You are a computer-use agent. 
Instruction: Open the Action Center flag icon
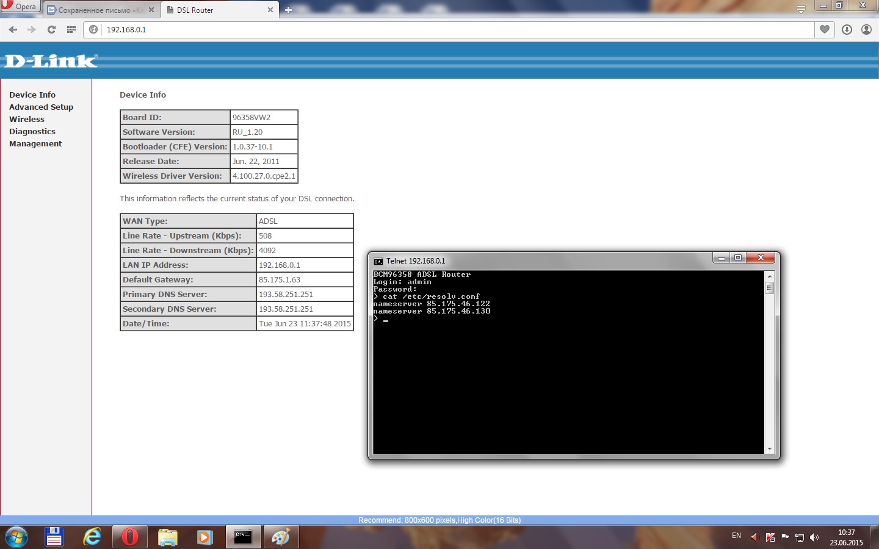[x=784, y=537]
